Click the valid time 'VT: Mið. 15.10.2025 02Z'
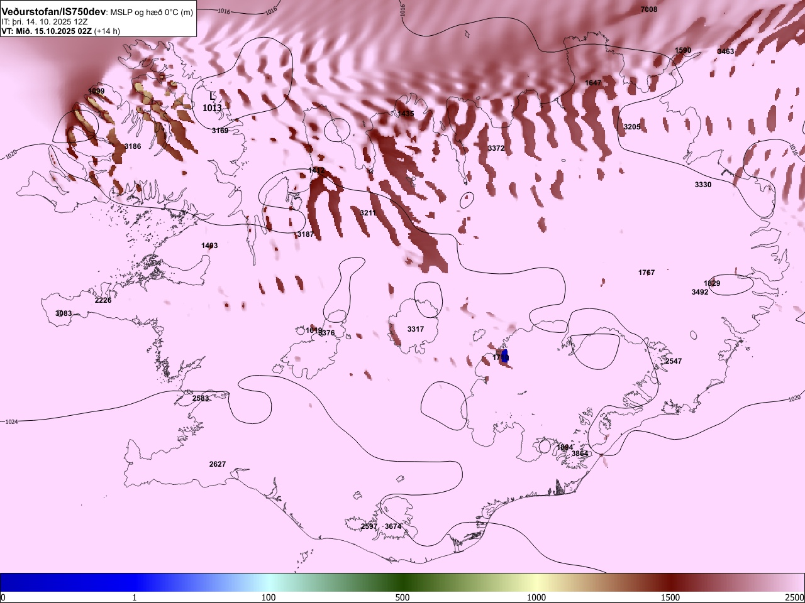Viewport: 805px width, 603px height. click(x=47, y=31)
